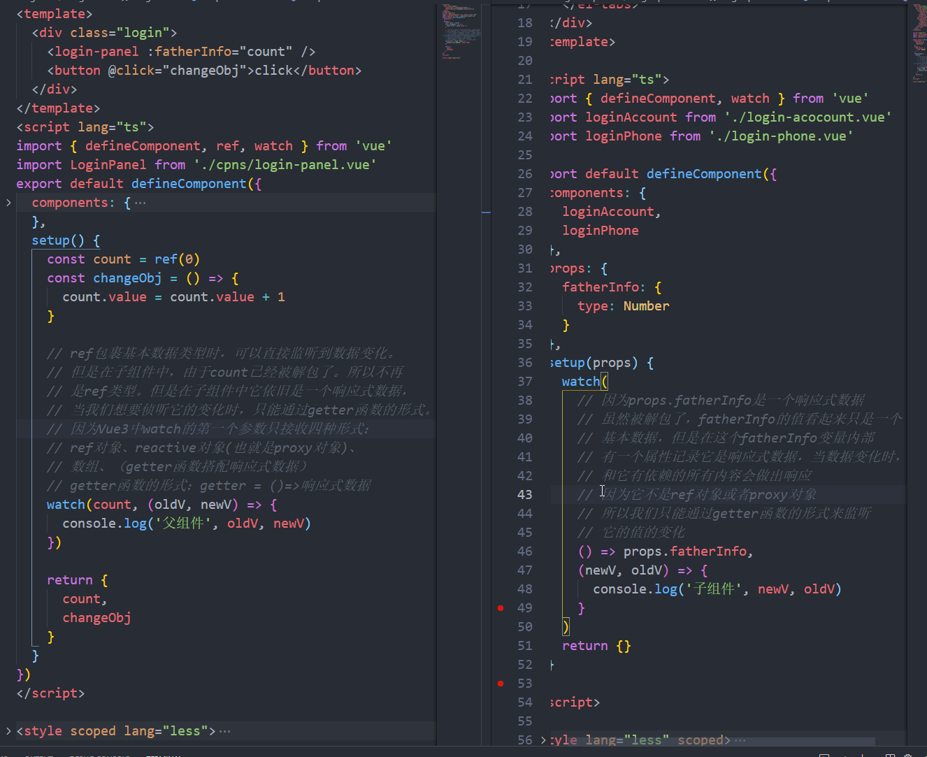The height and width of the screenshot is (757, 927).
Task: Click the closing '</script>' tag in left editor
Action: pos(50,693)
